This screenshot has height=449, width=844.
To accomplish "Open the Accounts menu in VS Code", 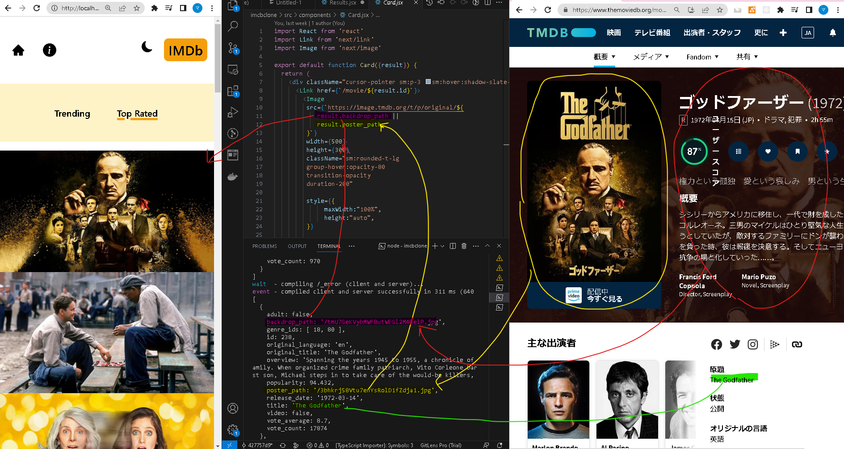I will point(233,408).
